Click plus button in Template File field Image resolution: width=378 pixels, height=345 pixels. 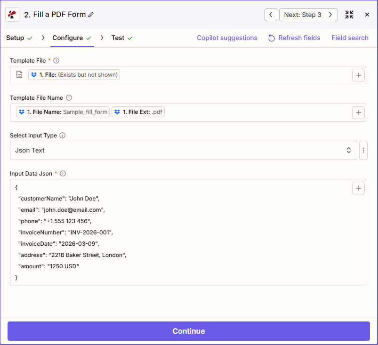tap(358, 75)
